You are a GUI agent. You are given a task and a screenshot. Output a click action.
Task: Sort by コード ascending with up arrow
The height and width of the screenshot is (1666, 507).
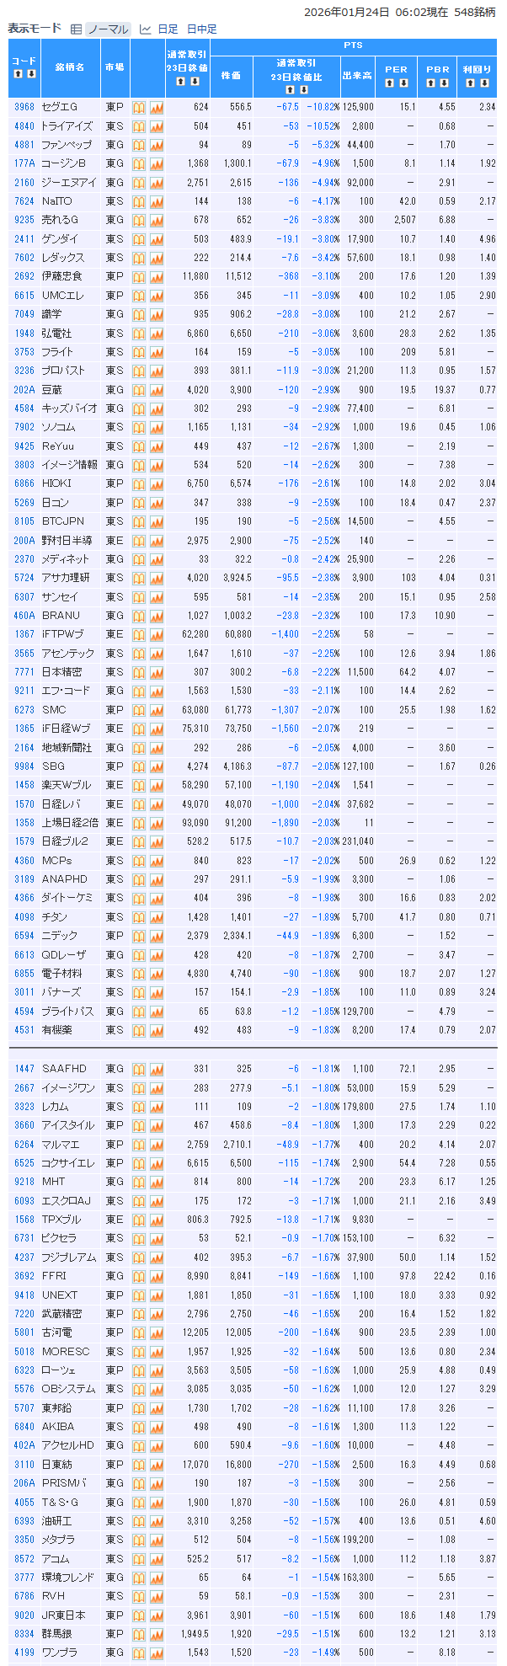(x=18, y=74)
